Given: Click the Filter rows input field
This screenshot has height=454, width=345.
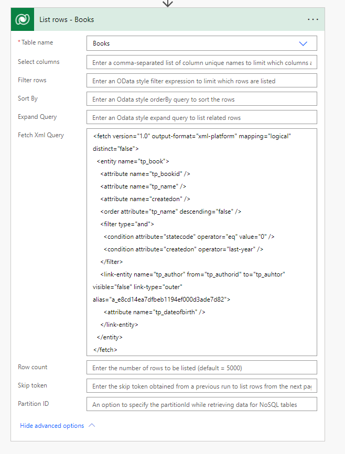Looking at the screenshot, I should pos(201,81).
